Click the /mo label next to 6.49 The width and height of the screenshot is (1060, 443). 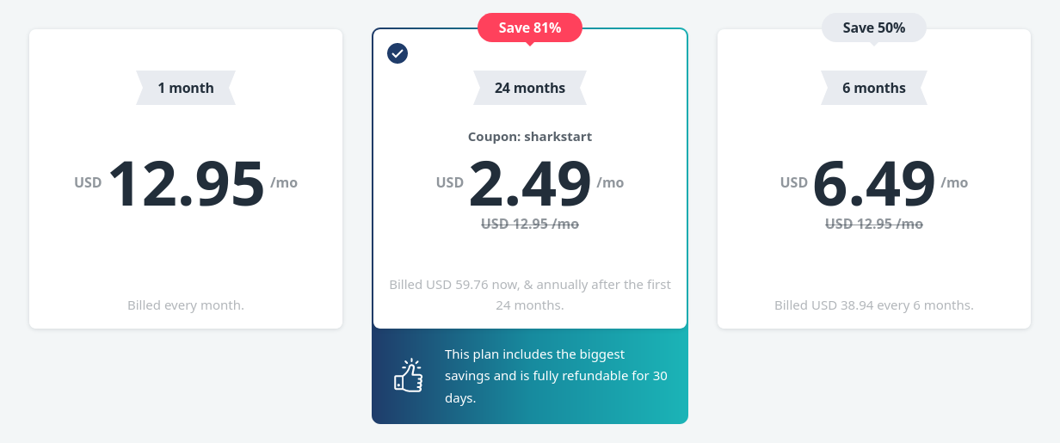point(954,182)
